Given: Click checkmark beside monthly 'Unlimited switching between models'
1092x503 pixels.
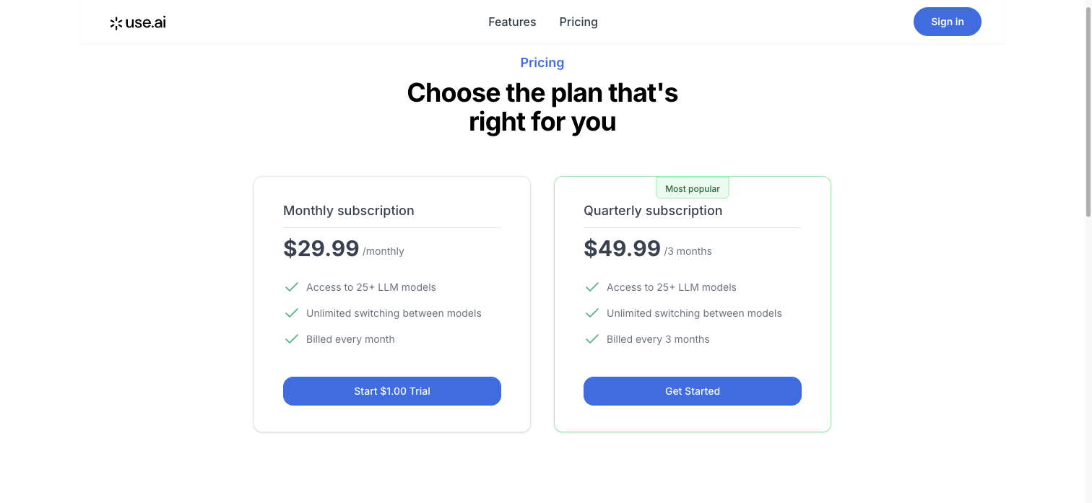Looking at the screenshot, I should (x=292, y=313).
